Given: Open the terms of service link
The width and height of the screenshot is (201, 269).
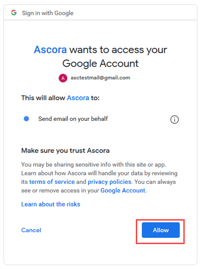Looking at the screenshot, I should 52,182.
